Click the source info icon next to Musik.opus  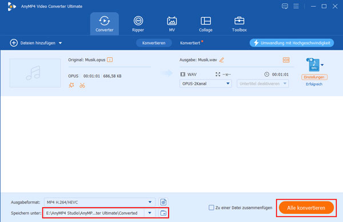tap(110, 60)
